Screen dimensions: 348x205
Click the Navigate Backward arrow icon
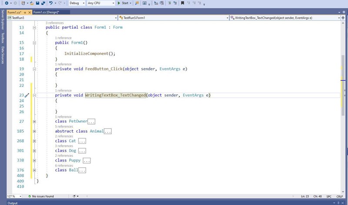(6, 3)
